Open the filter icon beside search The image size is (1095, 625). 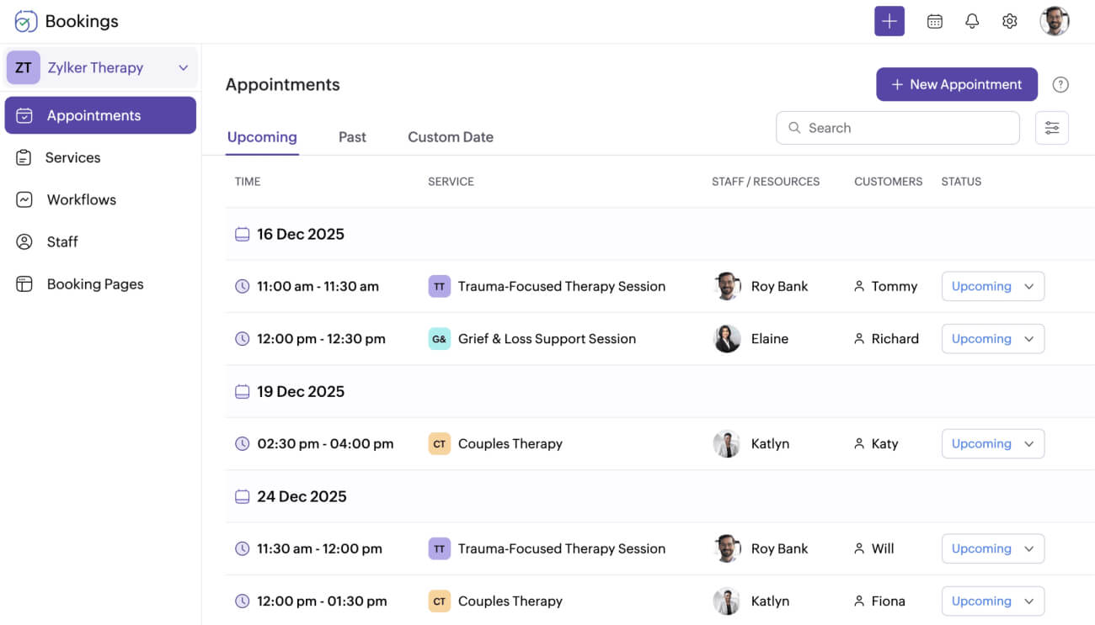pyautogui.click(x=1051, y=127)
